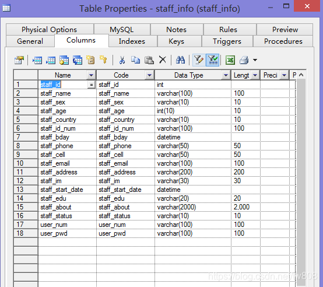
Task: Click the Replicate Columns toolbar icon
Action: tap(78, 60)
